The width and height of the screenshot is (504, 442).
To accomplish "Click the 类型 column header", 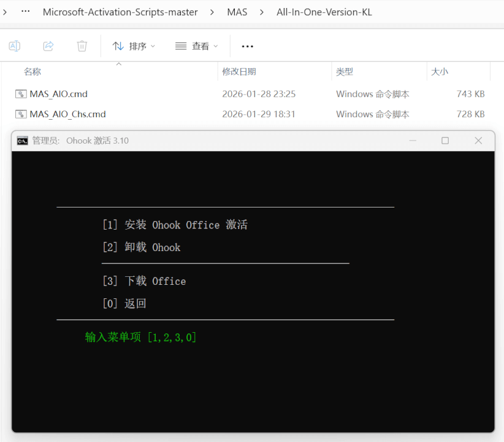I will 345,72.
